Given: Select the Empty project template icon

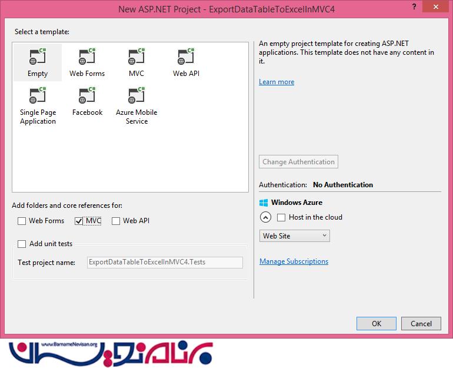Looking at the screenshot, I should click(x=38, y=58).
